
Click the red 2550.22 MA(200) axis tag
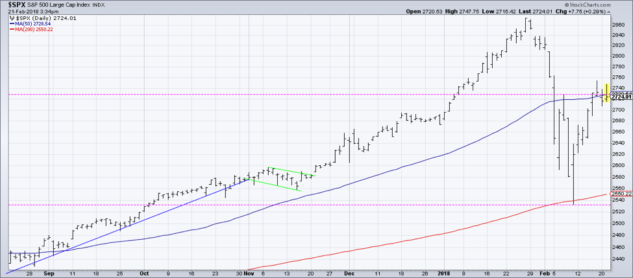point(621,194)
